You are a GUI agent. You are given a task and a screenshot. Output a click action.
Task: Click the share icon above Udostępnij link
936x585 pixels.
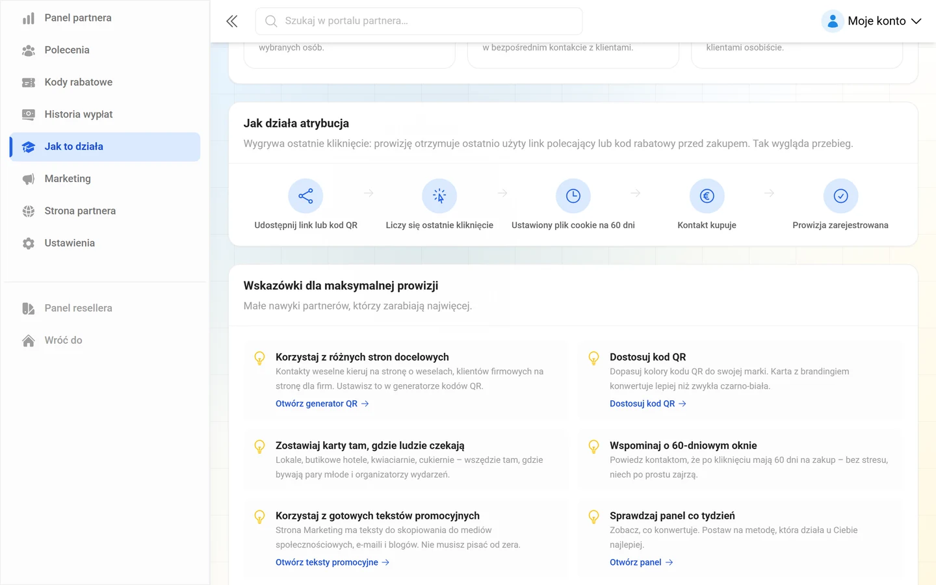(305, 196)
